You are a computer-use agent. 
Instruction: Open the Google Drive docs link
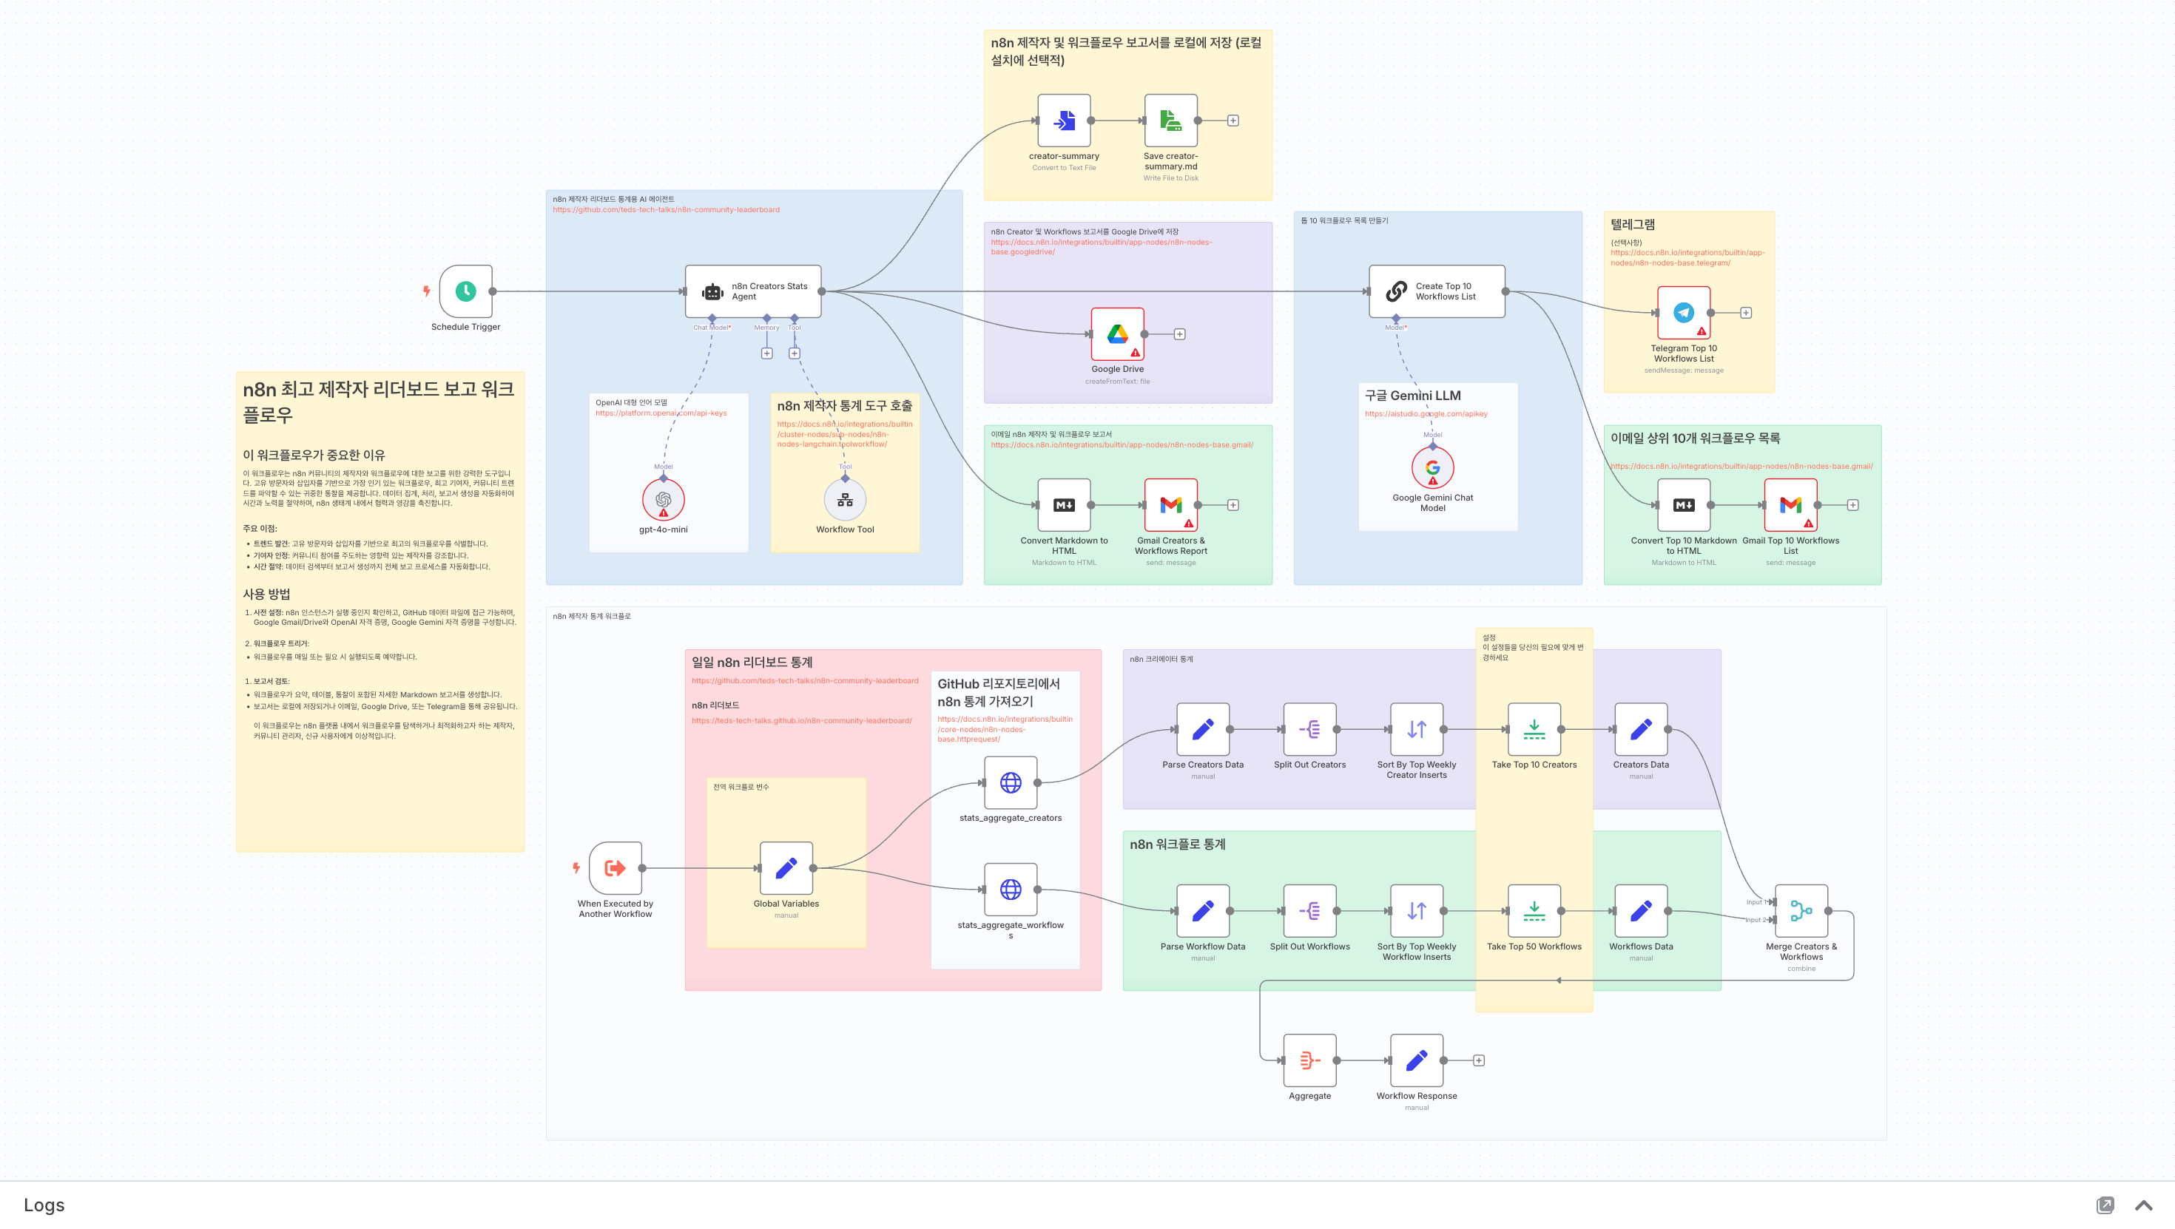click(x=1101, y=247)
